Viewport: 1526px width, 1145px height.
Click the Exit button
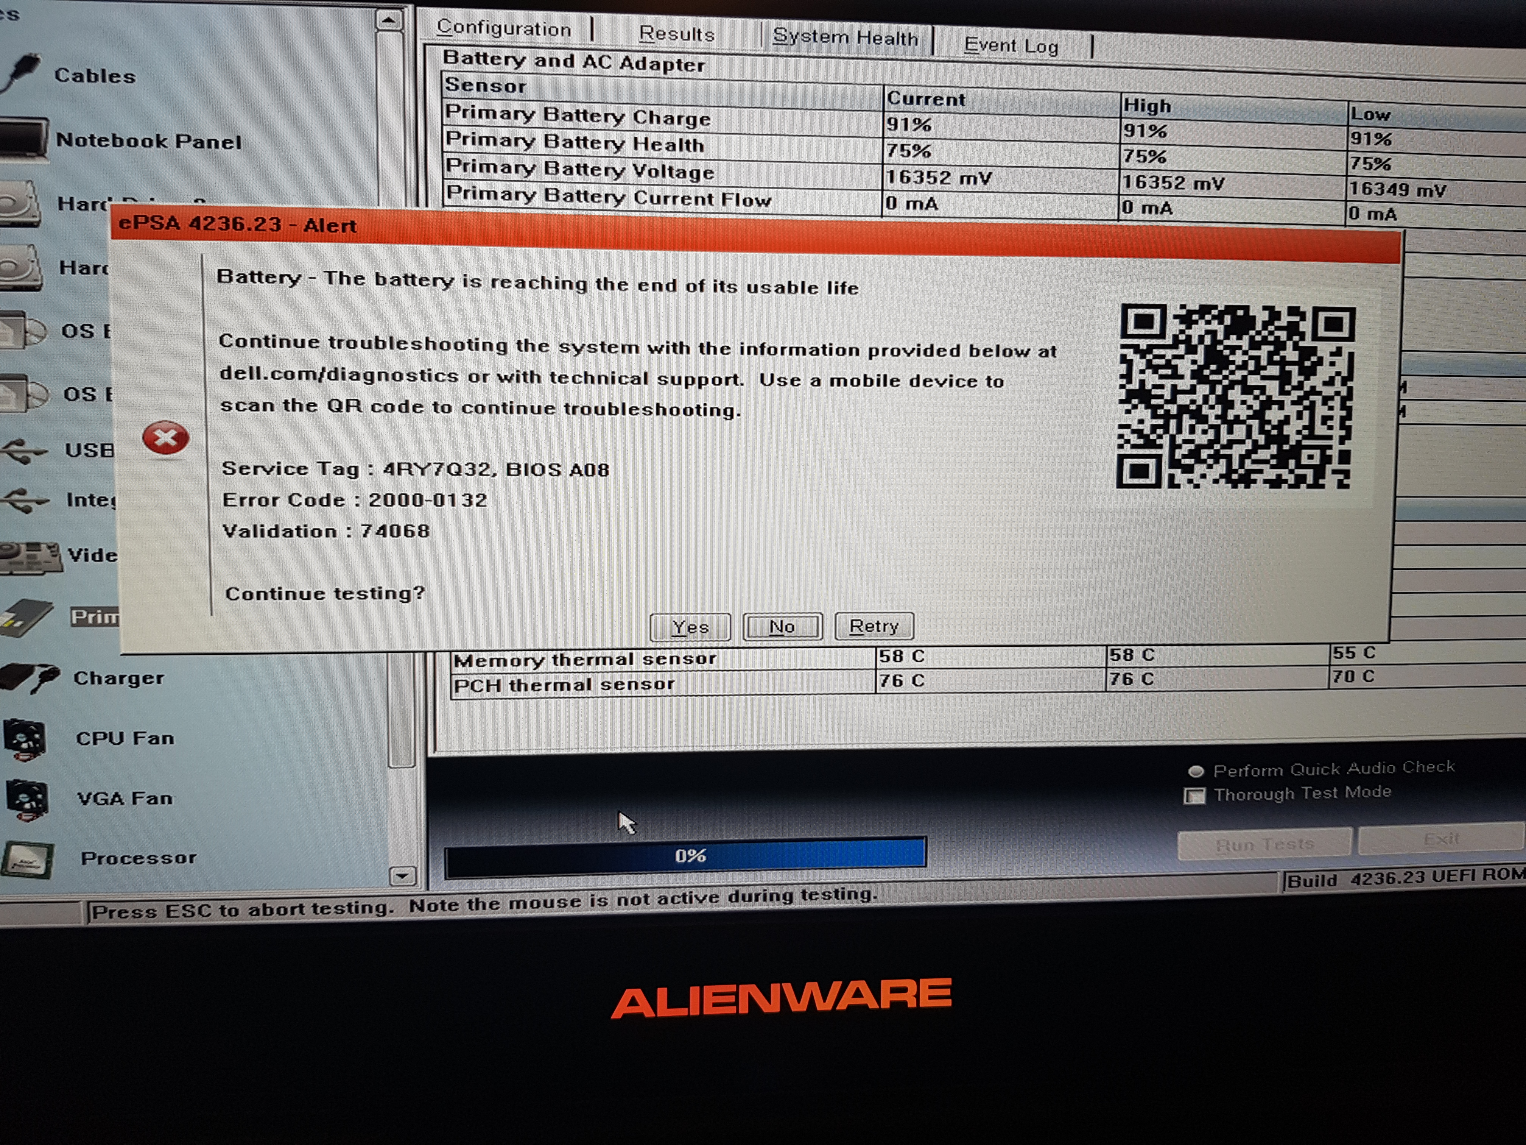[1440, 839]
